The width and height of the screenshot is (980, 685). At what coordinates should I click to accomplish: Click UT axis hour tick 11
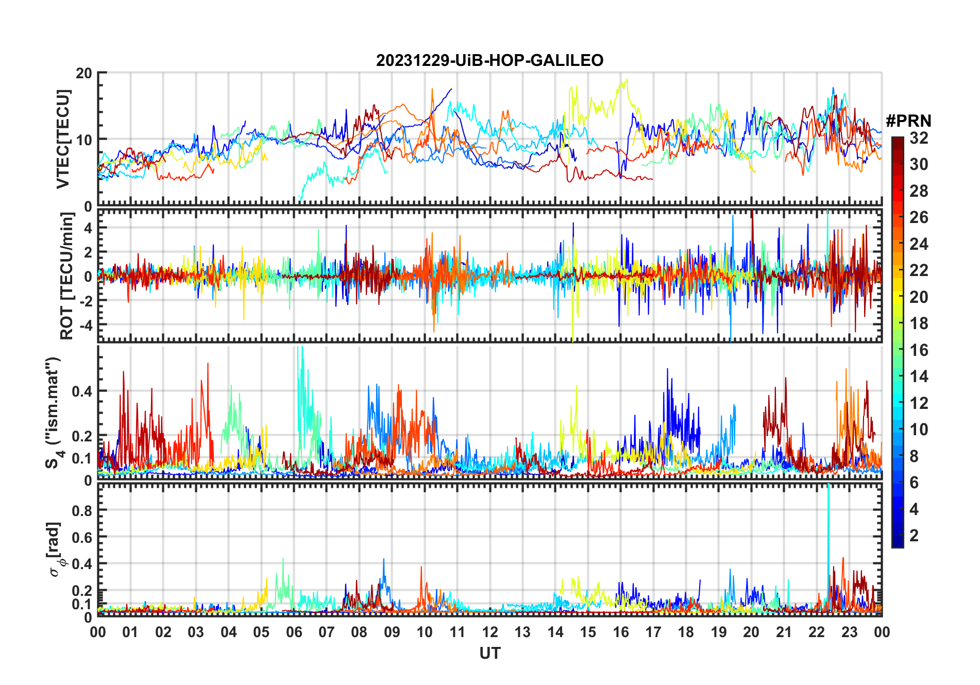point(458,632)
